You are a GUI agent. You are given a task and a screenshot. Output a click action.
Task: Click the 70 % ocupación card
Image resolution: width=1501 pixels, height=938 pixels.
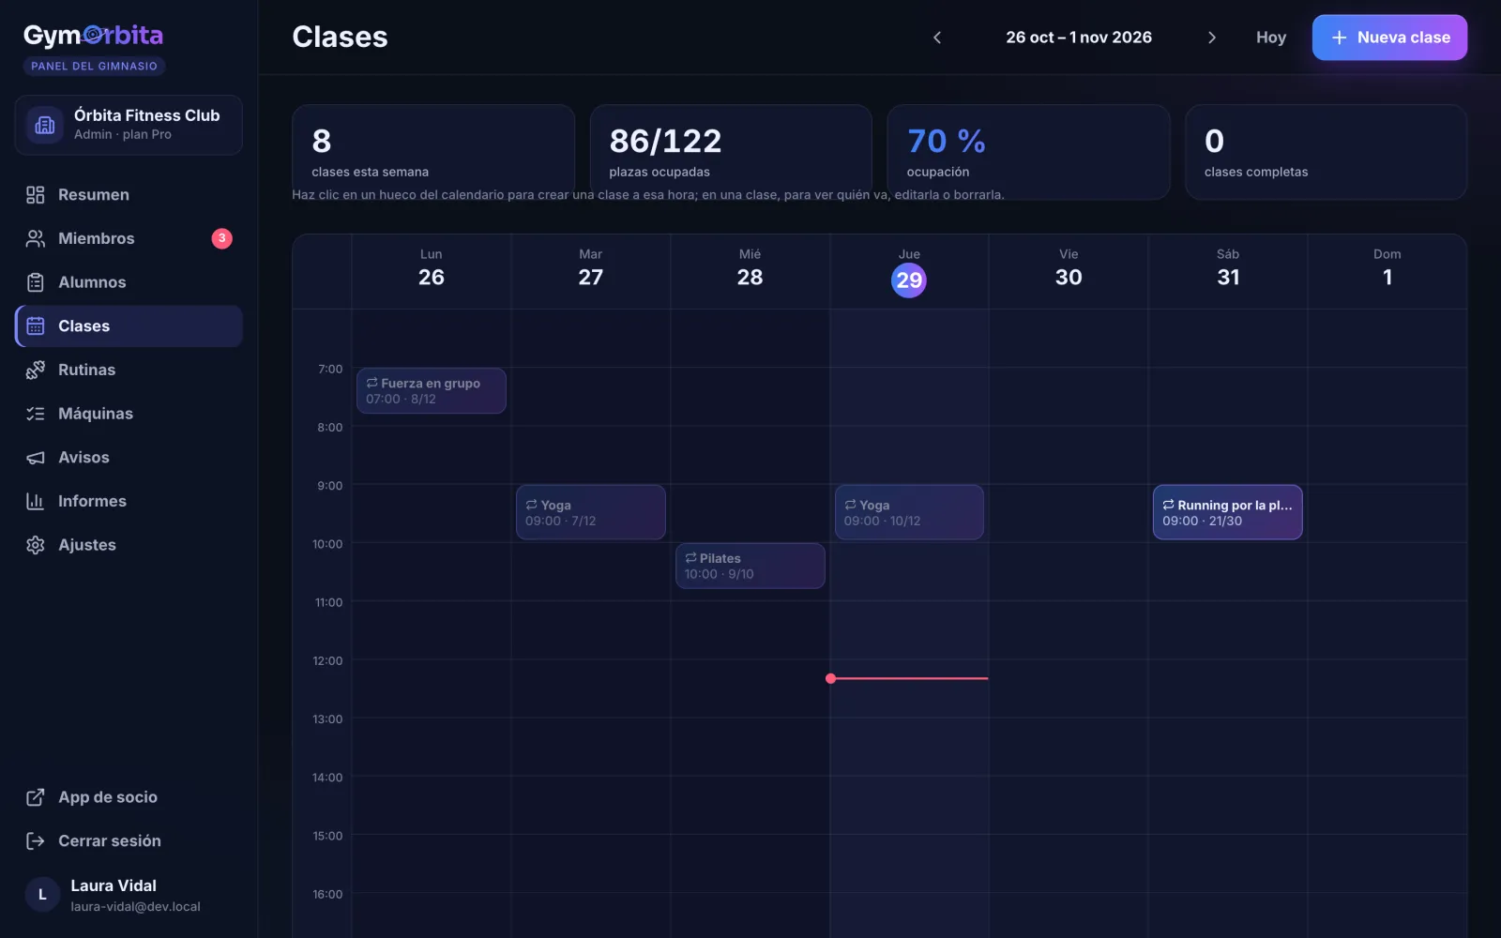tap(1028, 152)
